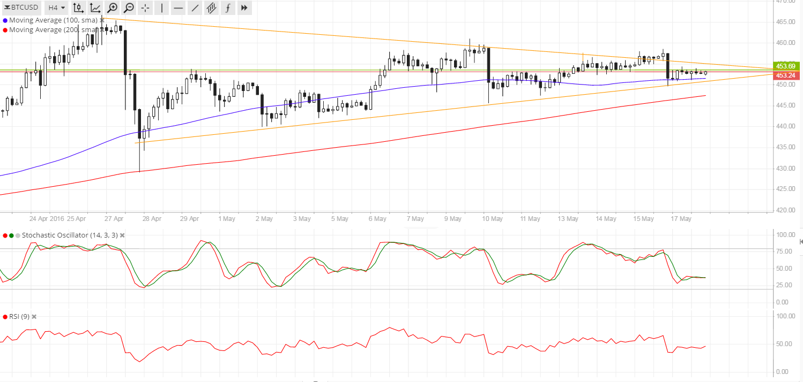803x382 pixels.
Task: Select the parallel channel drawing tool
Action: (212, 7)
